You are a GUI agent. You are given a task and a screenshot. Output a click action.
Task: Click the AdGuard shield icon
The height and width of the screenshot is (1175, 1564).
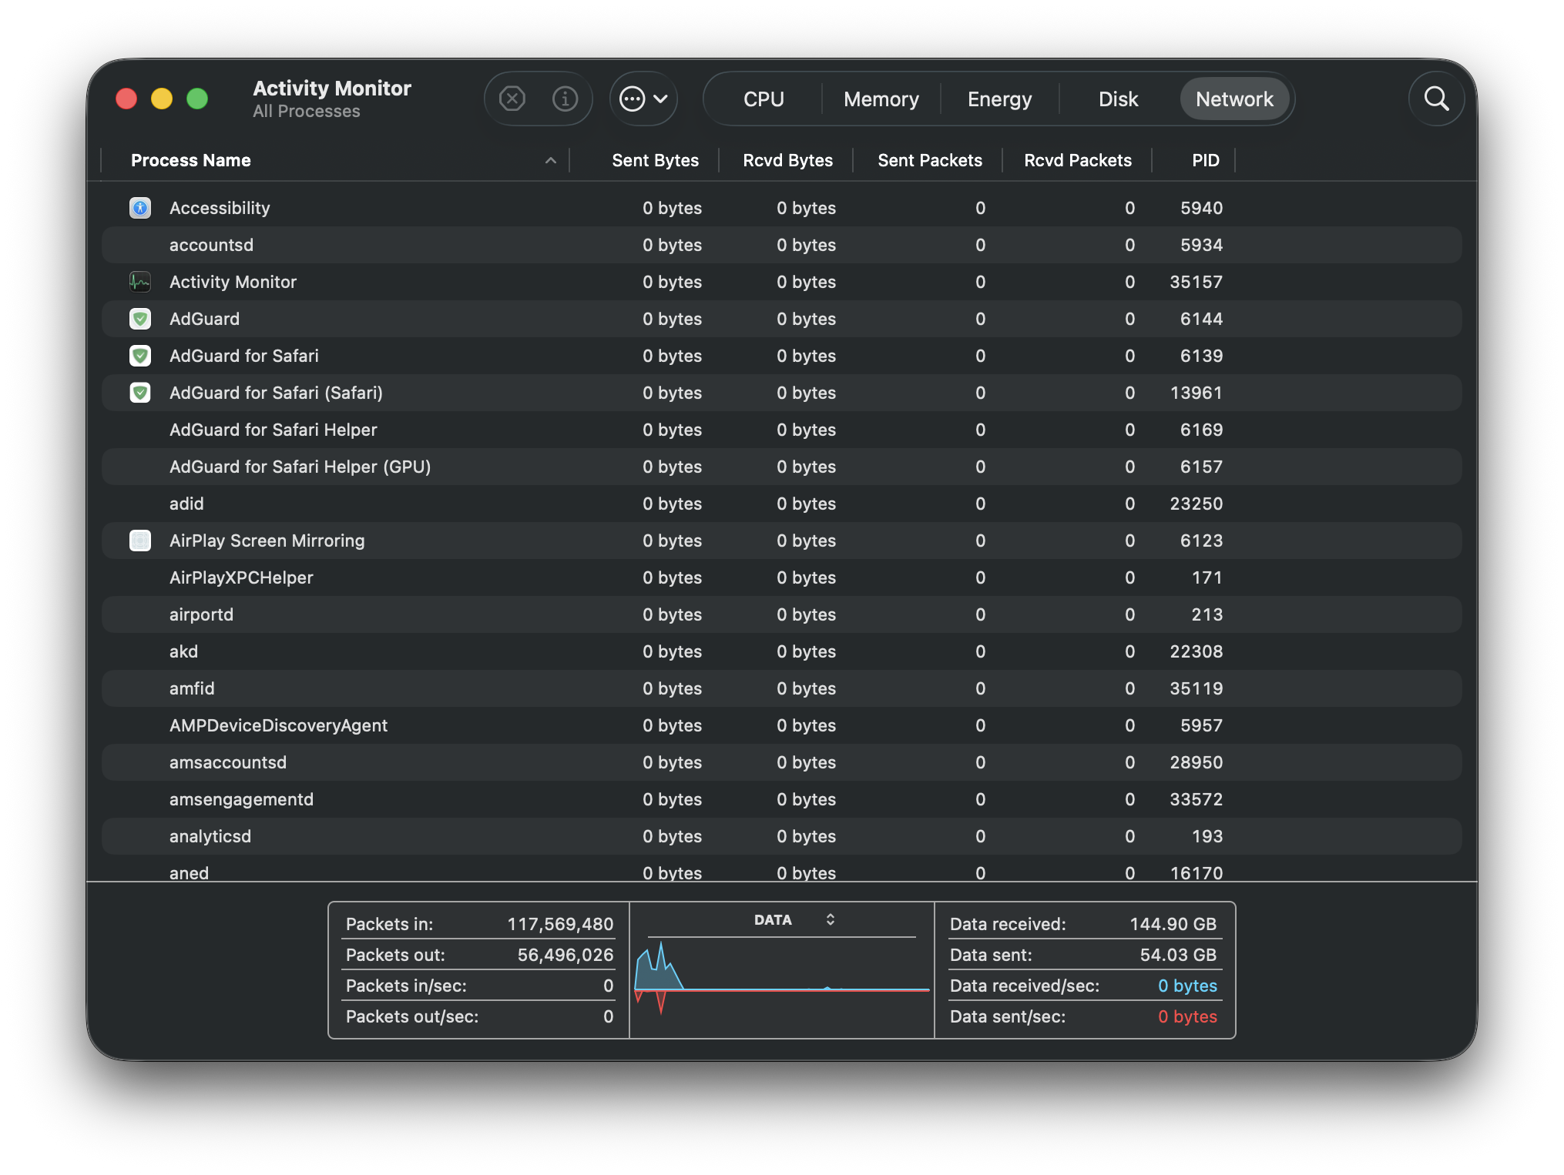(140, 319)
